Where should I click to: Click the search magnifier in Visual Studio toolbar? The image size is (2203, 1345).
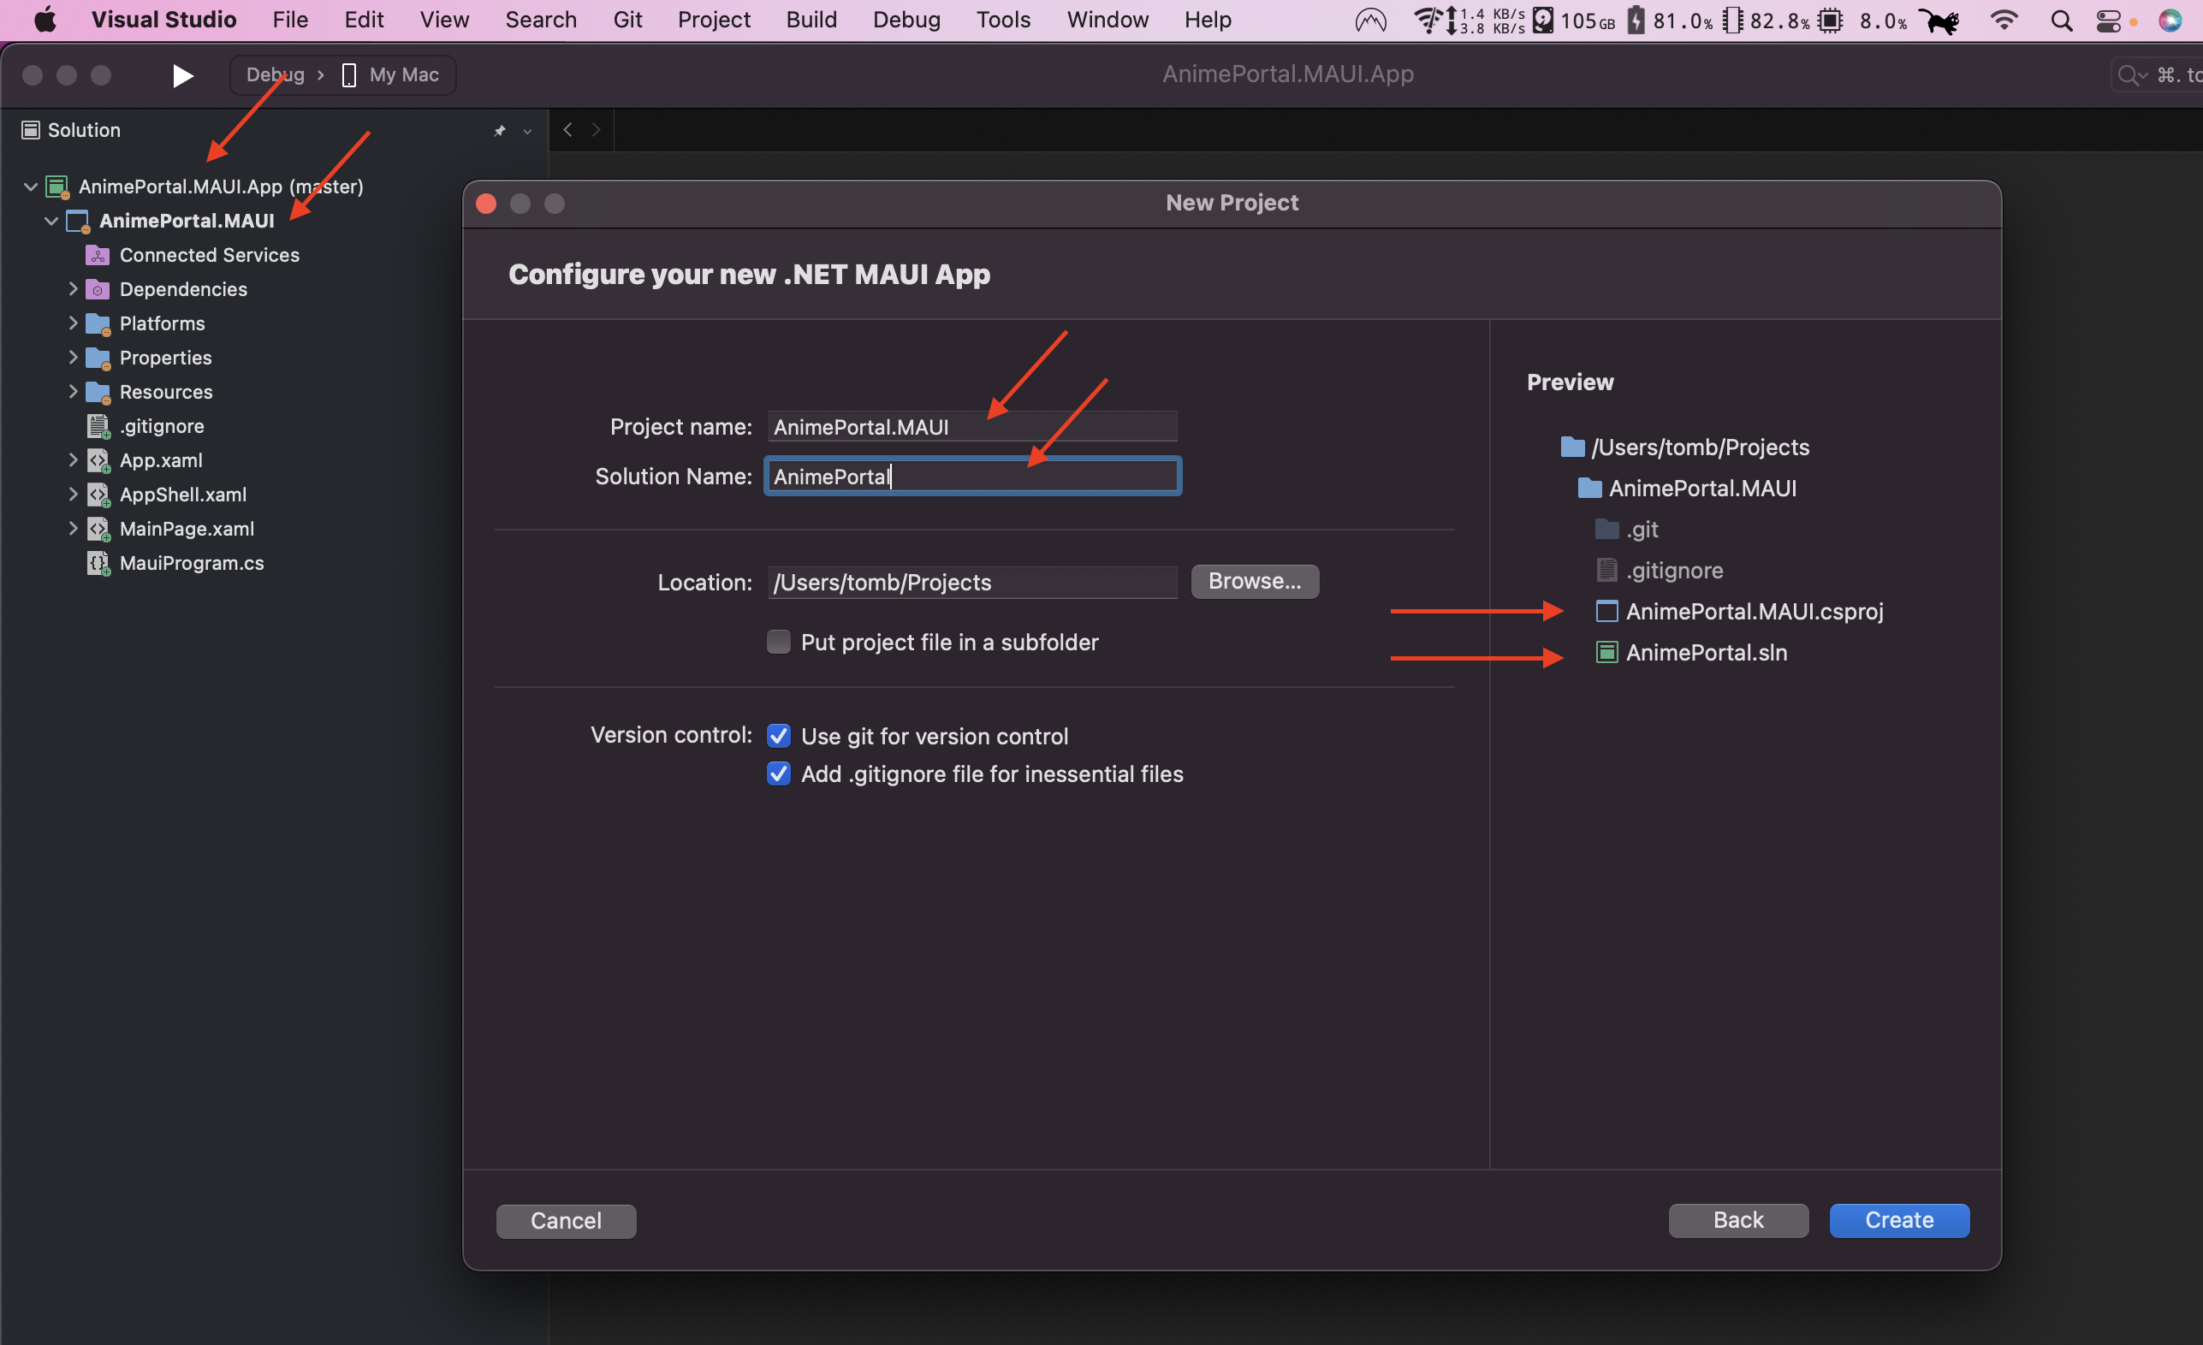tap(2129, 75)
